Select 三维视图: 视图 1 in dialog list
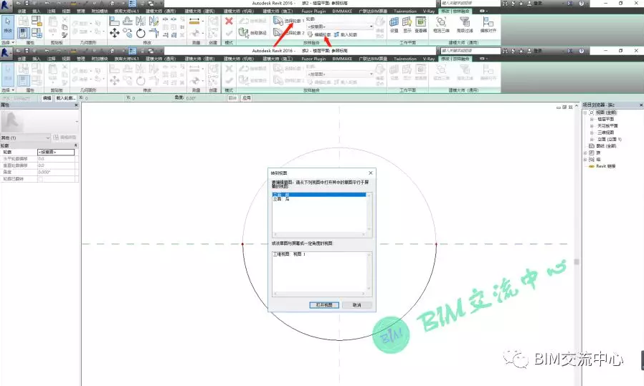The image size is (644, 386). 289,254
